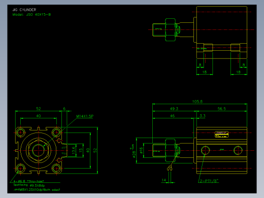This screenshot has width=264, height=198.
Task: Select the 105.8 overall length dimension
Action: 197,102
